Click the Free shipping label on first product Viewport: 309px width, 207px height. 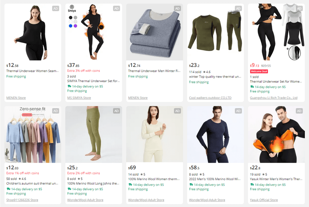pos(16,76)
